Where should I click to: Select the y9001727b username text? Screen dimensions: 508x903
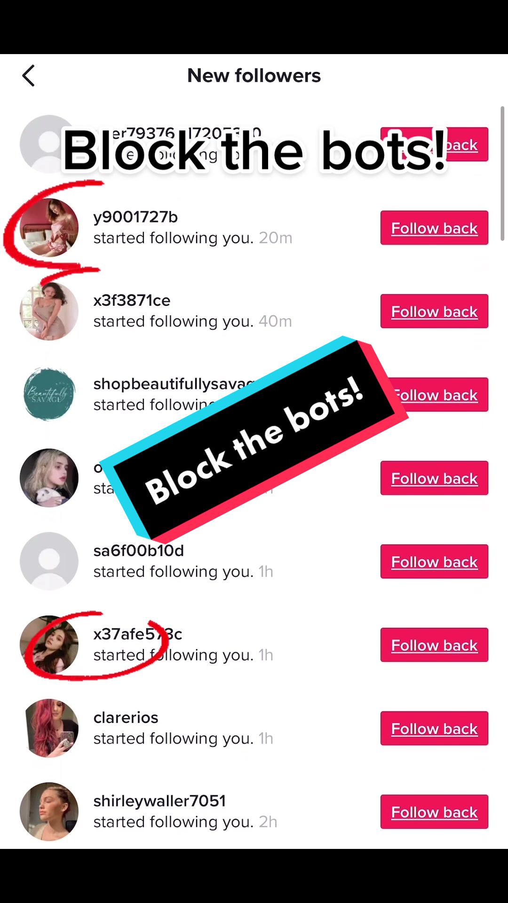pyautogui.click(x=135, y=217)
